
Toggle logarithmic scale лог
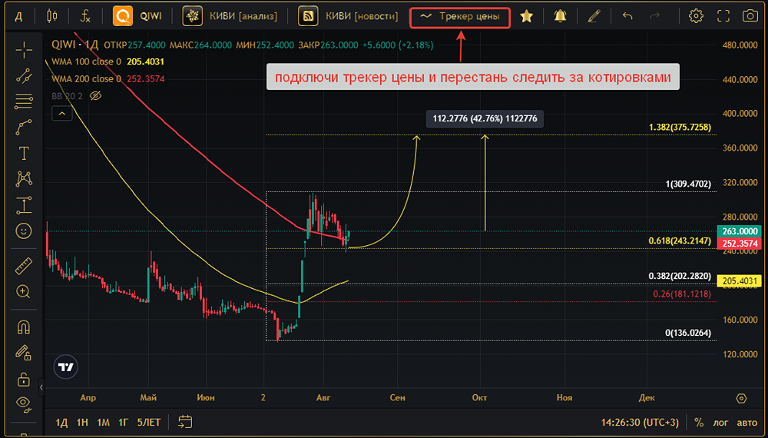[x=721, y=423]
